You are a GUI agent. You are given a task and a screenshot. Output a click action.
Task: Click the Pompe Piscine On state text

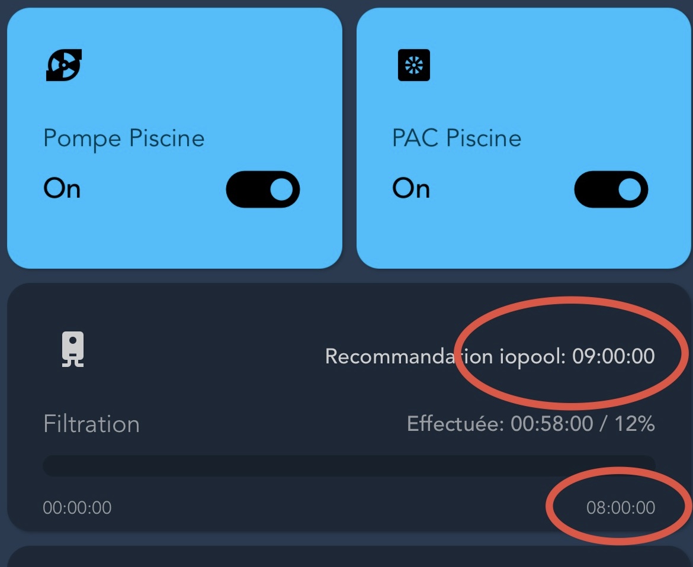[62, 189]
